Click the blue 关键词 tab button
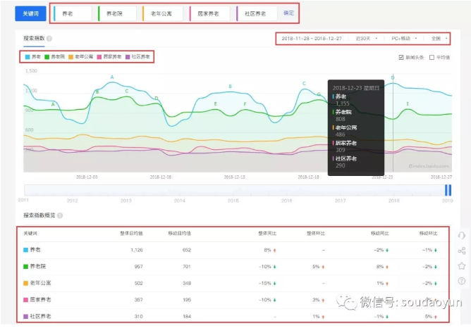 click(x=32, y=13)
